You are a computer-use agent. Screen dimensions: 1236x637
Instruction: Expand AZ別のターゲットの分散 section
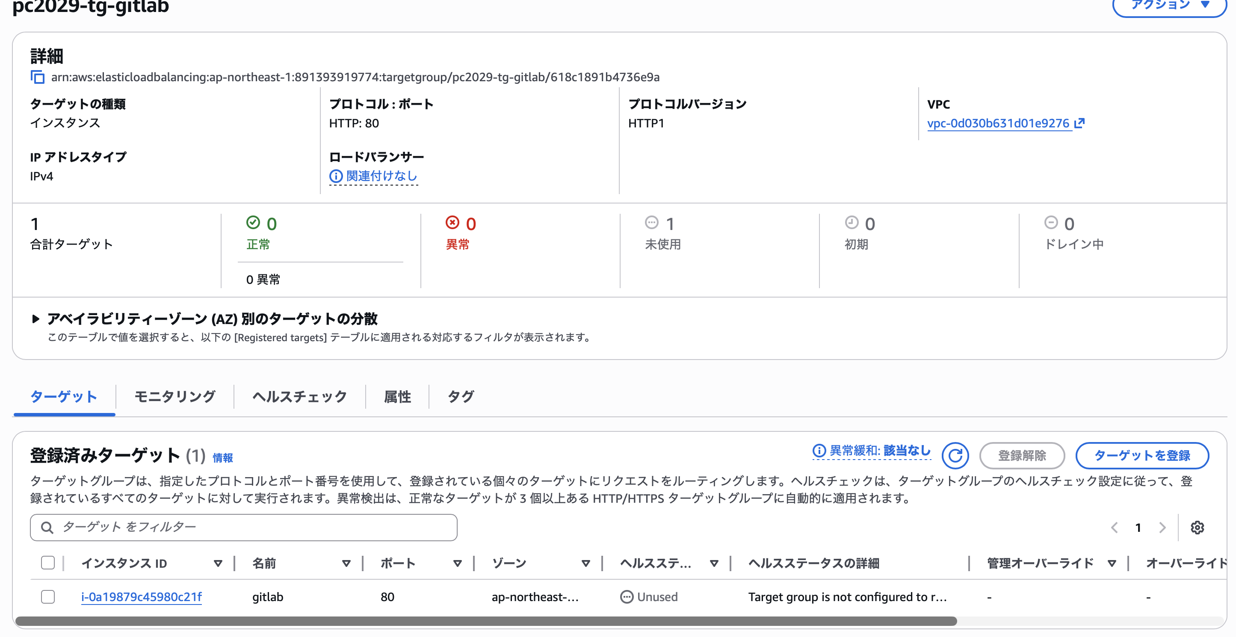[35, 319]
